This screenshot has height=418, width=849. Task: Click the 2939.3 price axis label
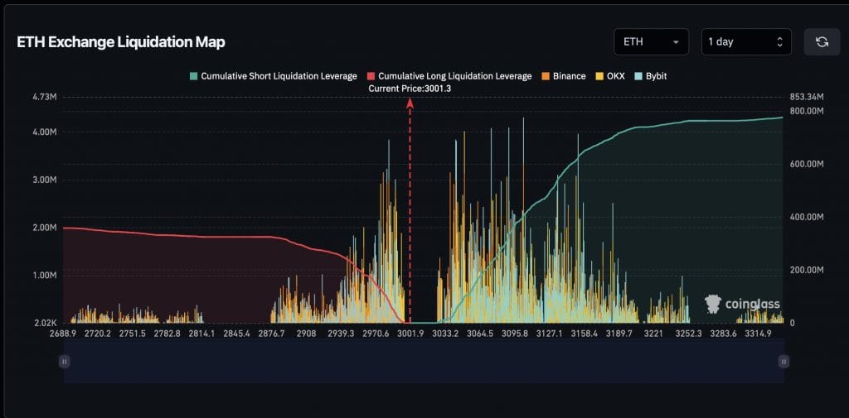click(x=341, y=334)
